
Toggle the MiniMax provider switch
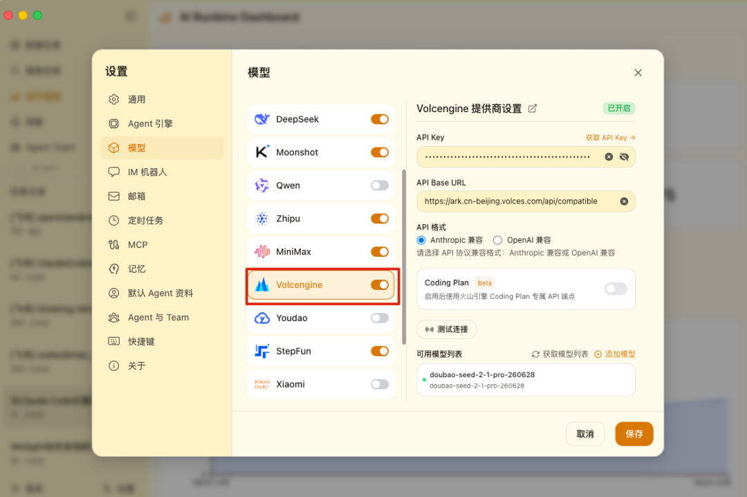(380, 252)
